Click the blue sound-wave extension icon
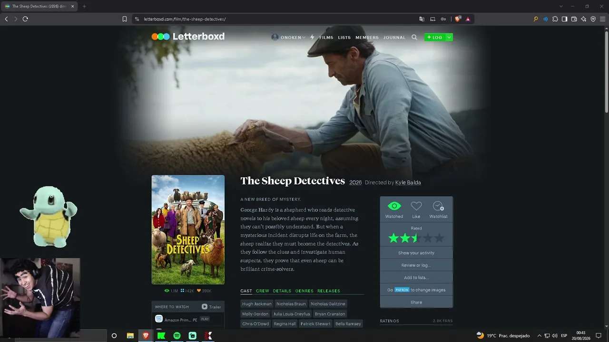 pyautogui.click(x=545, y=19)
